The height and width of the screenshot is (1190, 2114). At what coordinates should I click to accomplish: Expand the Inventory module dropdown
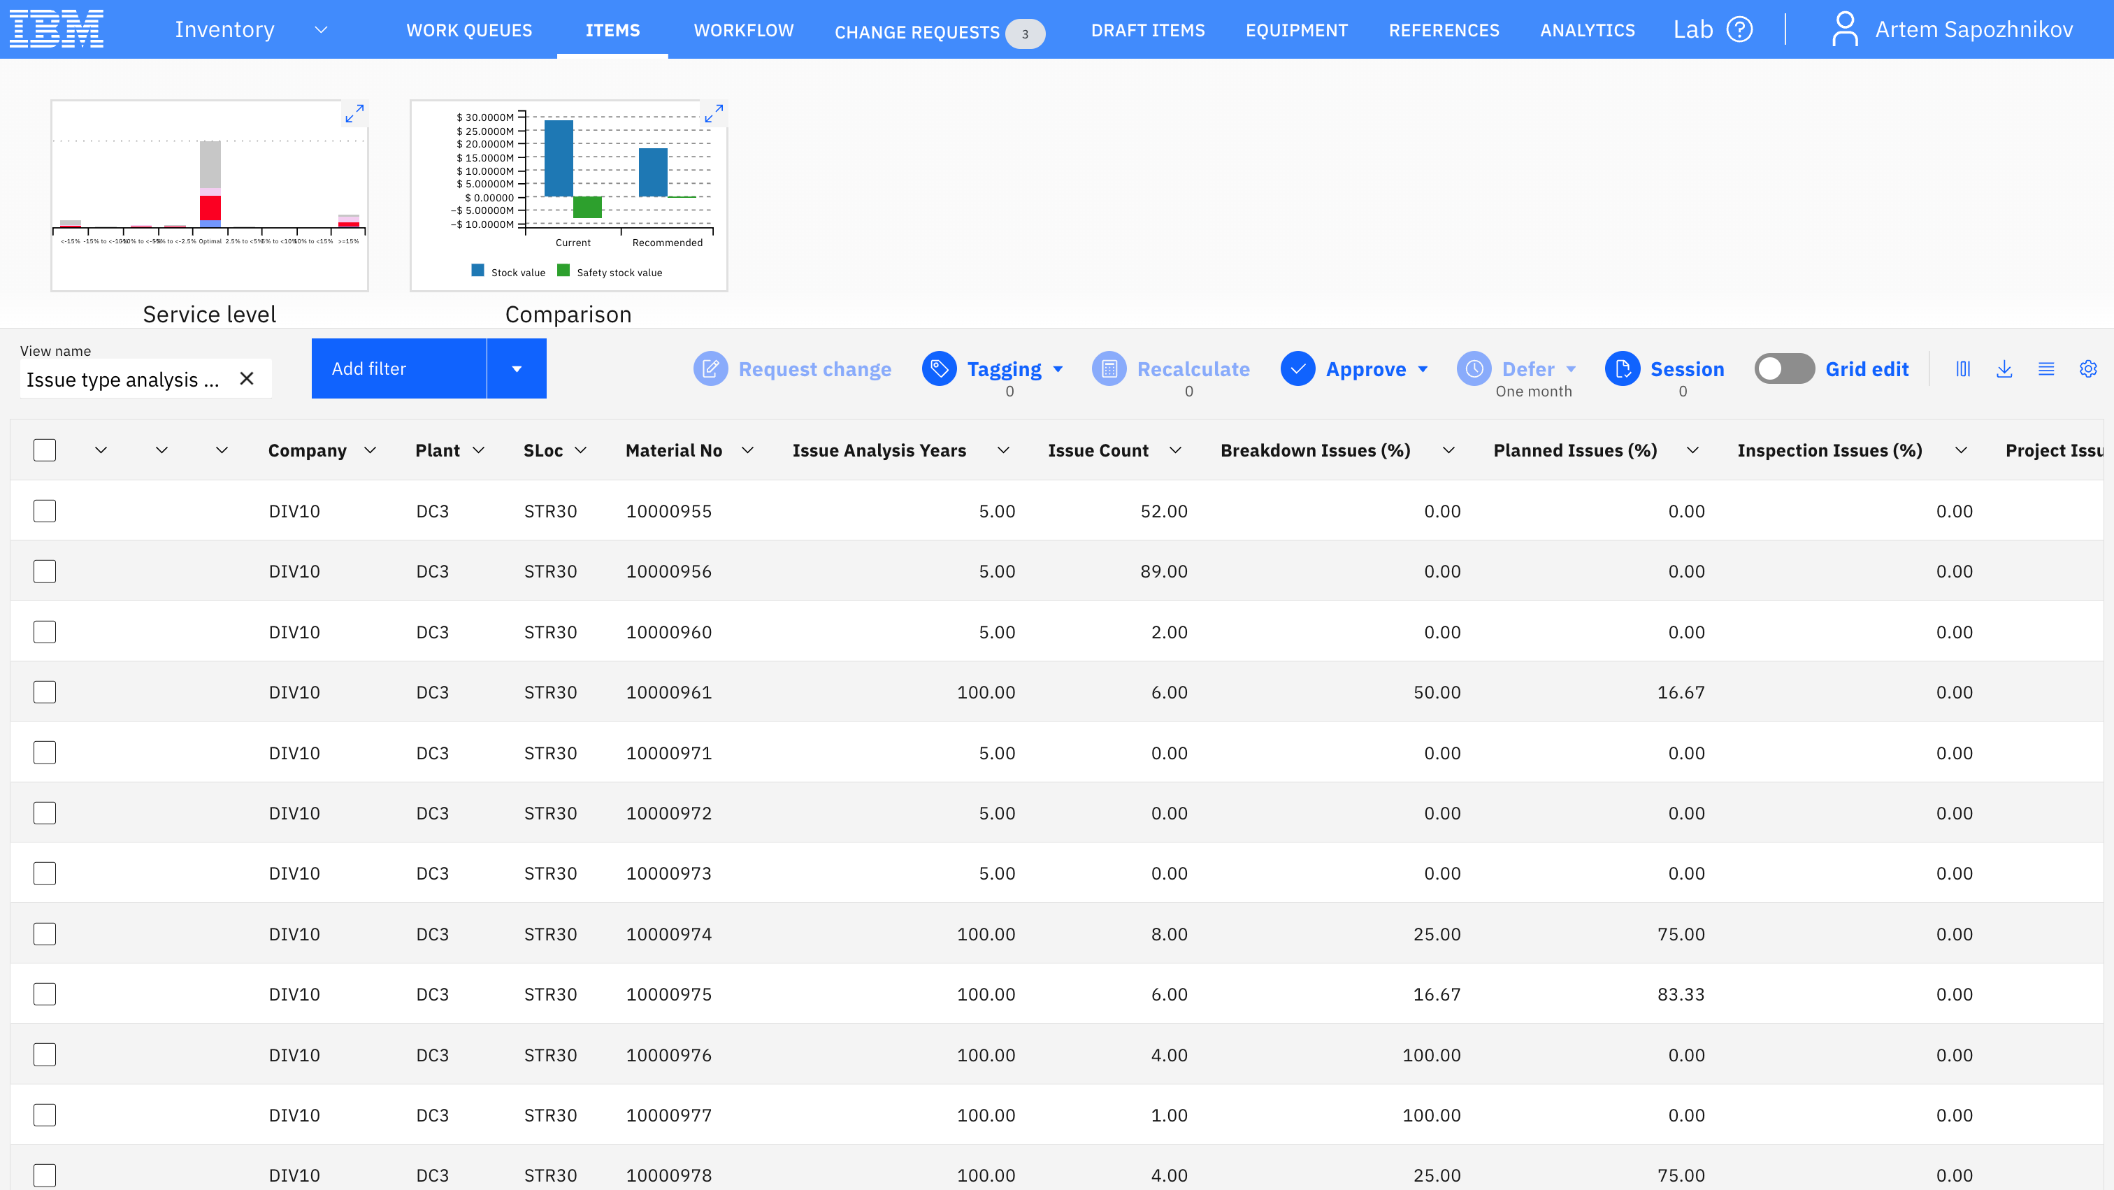click(x=322, y=30)
